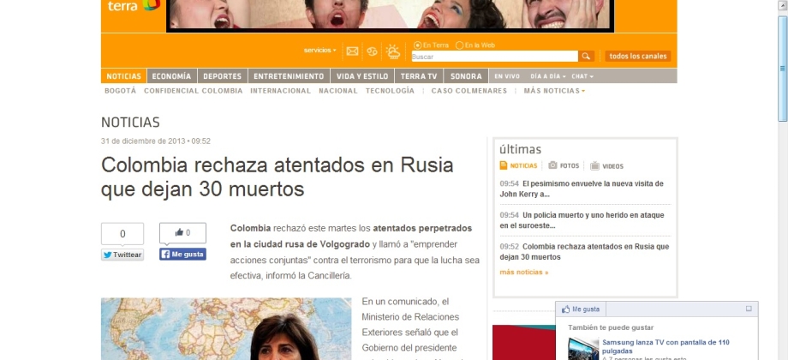
Task: Go to the Internacional subsection
Action: click(x=280, y=91)
